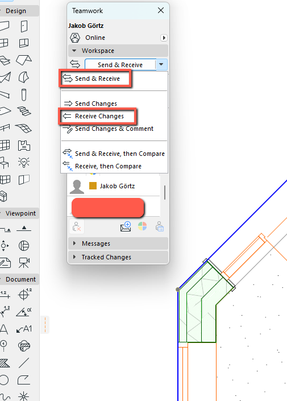Select the Stair tool icon
This screenshot has width=287, height=401.
24,111
